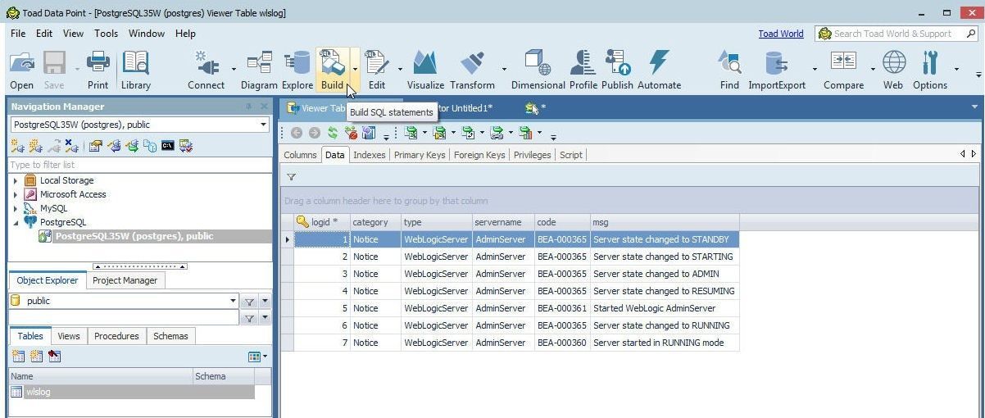
Task: Open dropdown arrow next to Transform
Action: pos(504,69)
